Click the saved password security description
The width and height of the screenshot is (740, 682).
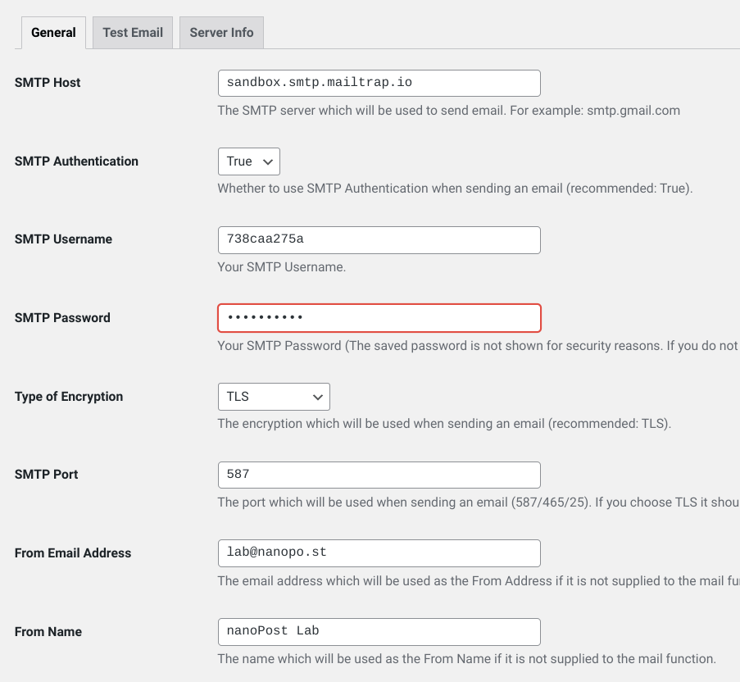(479, 346)
